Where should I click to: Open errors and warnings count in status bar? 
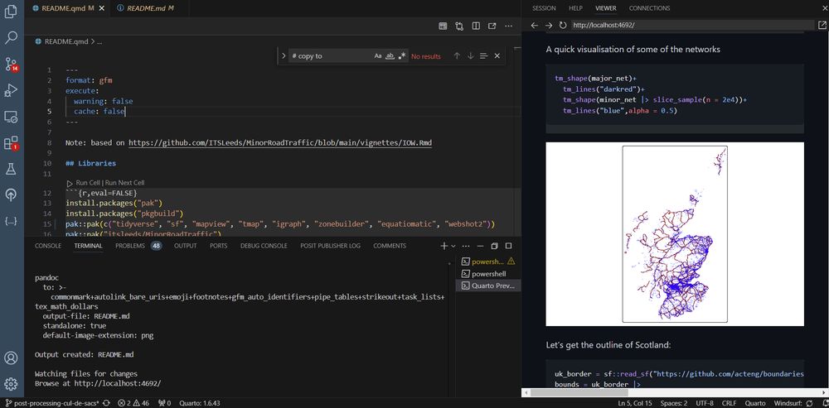point(133,403)
